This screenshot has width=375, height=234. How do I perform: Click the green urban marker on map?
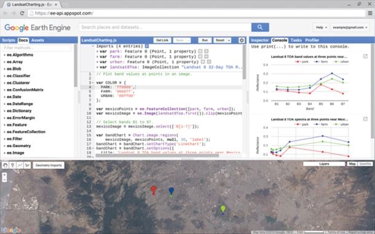pyautogui.click(x=223, y=209)
